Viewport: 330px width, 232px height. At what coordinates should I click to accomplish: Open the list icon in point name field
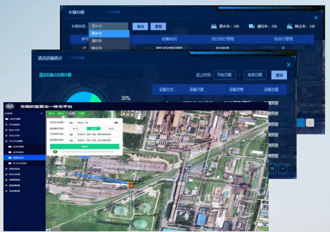click(x=116, y=123)
